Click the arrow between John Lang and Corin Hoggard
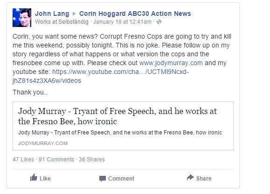The height and width of the screenshot is (194, 270). [74, 14]
